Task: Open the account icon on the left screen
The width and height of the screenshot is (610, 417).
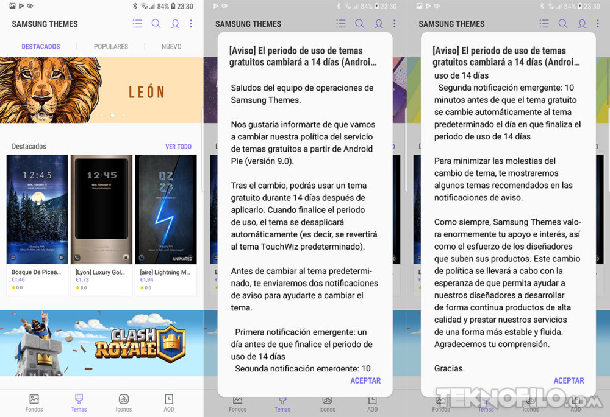Action: pyautogui.click(x=176, y=24)
